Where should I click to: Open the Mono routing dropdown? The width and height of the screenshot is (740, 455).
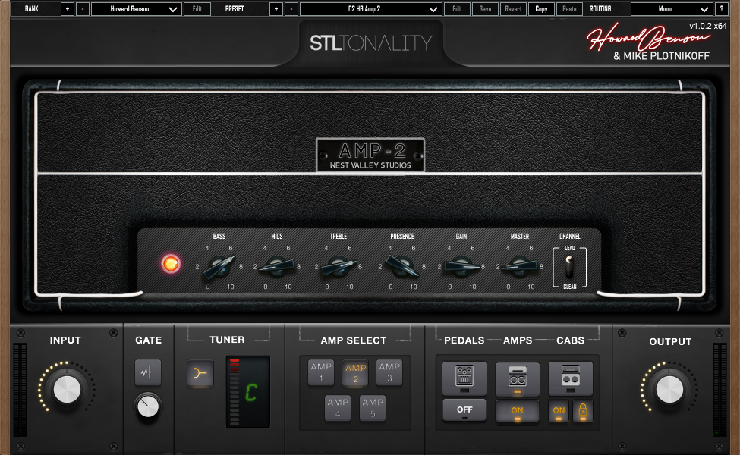click(672, 9)
